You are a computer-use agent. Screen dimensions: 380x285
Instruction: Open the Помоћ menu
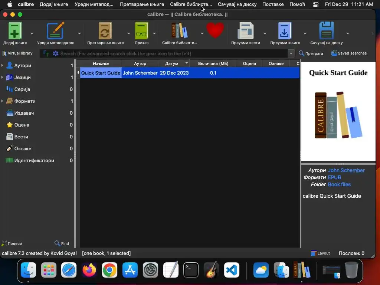tap(297, 4)
